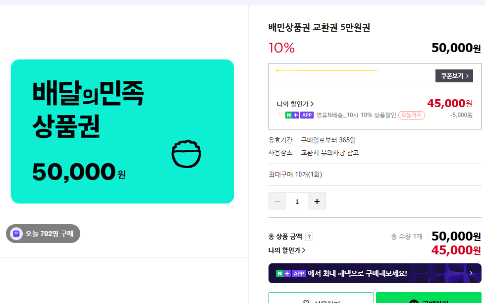This screenshot has width=485, height=303.
Task: Click the 배달의민족 상품권 product image
Action: point(122,131)
